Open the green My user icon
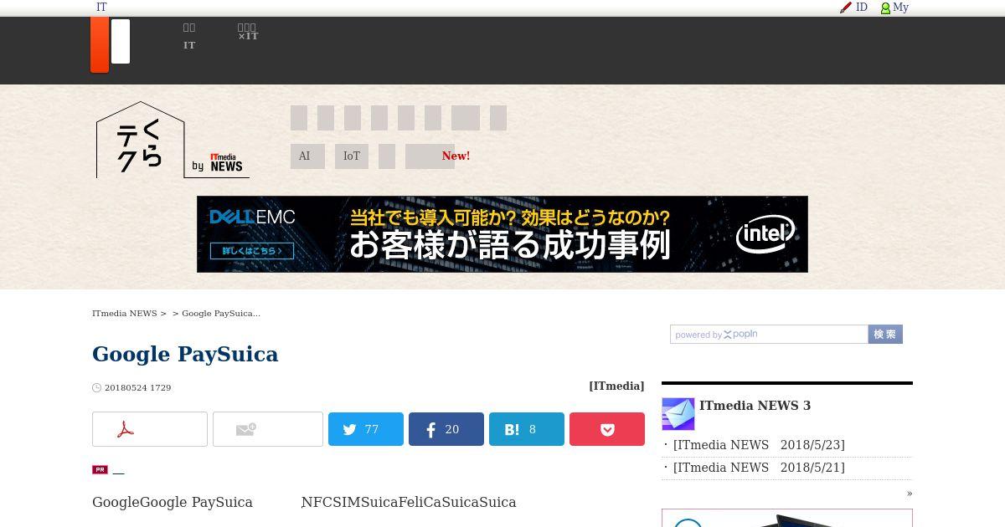Screen dimensions: 1005x527 coord(885,8)
